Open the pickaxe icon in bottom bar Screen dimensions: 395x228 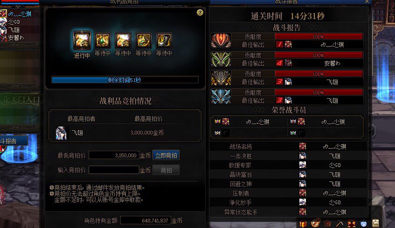(339, 223)
